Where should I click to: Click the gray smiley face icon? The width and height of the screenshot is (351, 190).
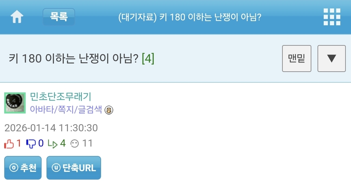[75, 144]
